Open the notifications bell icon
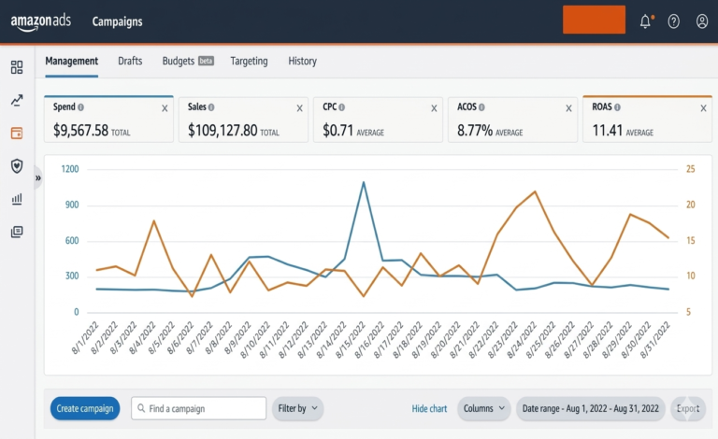 tap(645, 21)
